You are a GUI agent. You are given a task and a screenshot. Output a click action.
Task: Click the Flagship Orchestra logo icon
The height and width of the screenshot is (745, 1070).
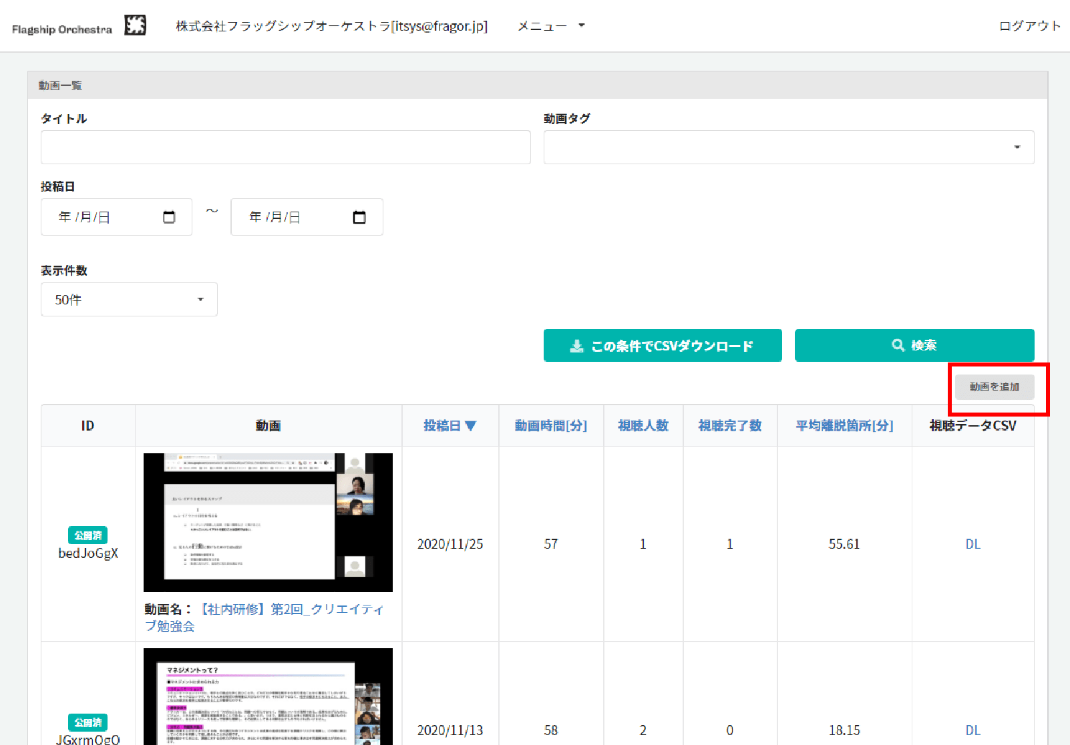[x=135, y=26]
